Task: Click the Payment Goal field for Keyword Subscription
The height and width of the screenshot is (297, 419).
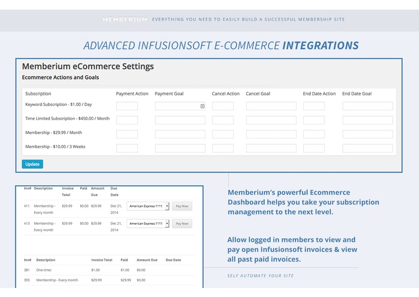Action: (x=180, y=106)
